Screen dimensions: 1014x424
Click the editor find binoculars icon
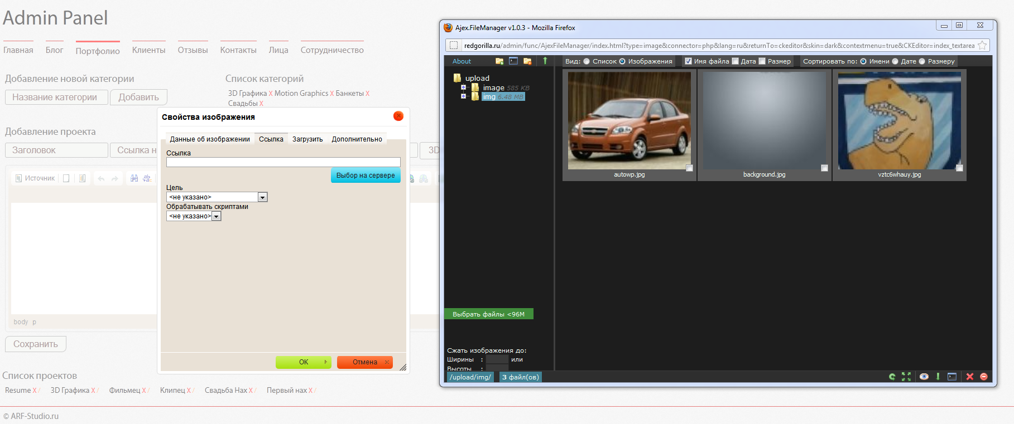[134, 178]
